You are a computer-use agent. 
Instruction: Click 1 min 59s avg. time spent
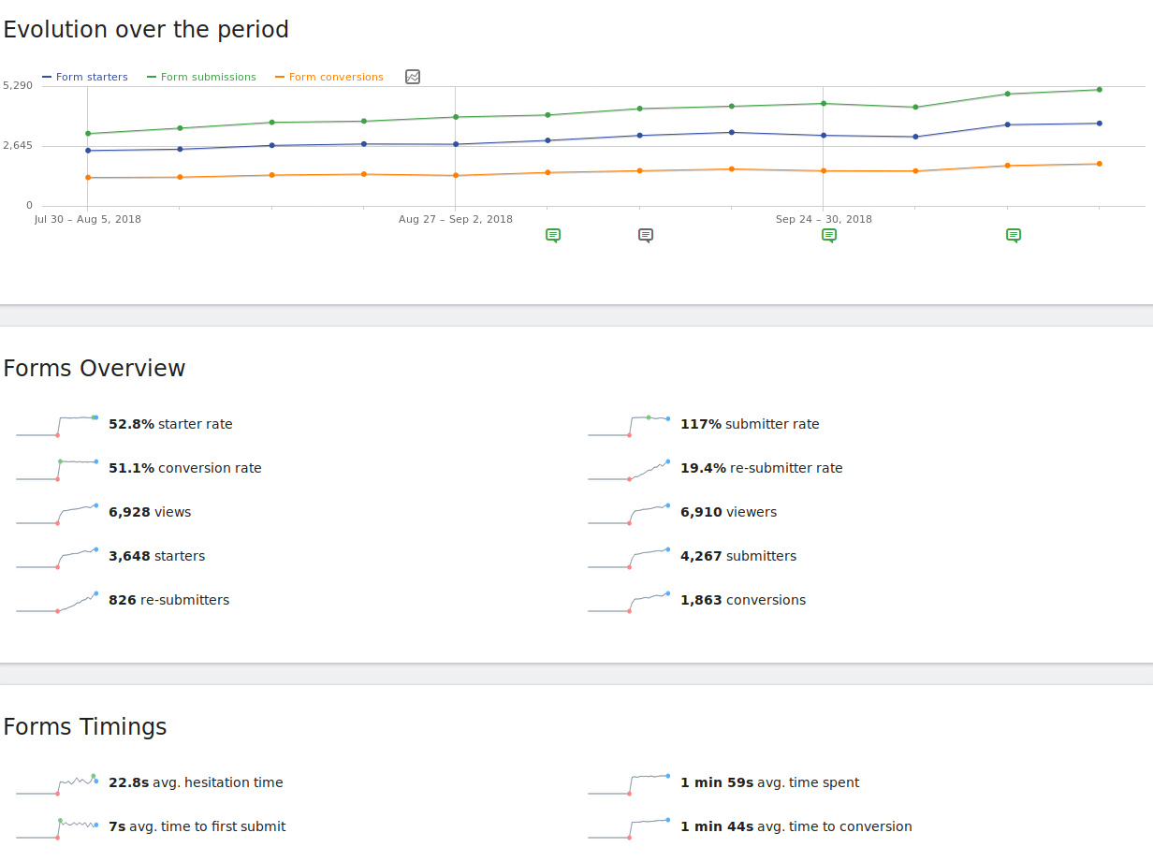coord(769,782)
